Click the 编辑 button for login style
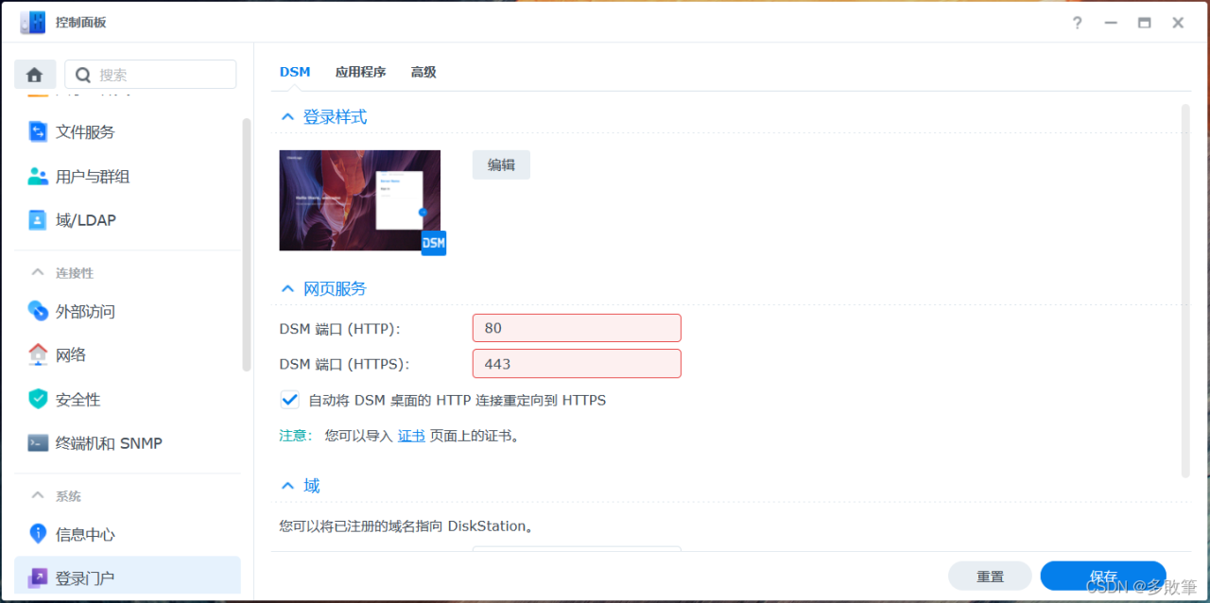Viewport: 1210px width, 603px height. point(501,164)
